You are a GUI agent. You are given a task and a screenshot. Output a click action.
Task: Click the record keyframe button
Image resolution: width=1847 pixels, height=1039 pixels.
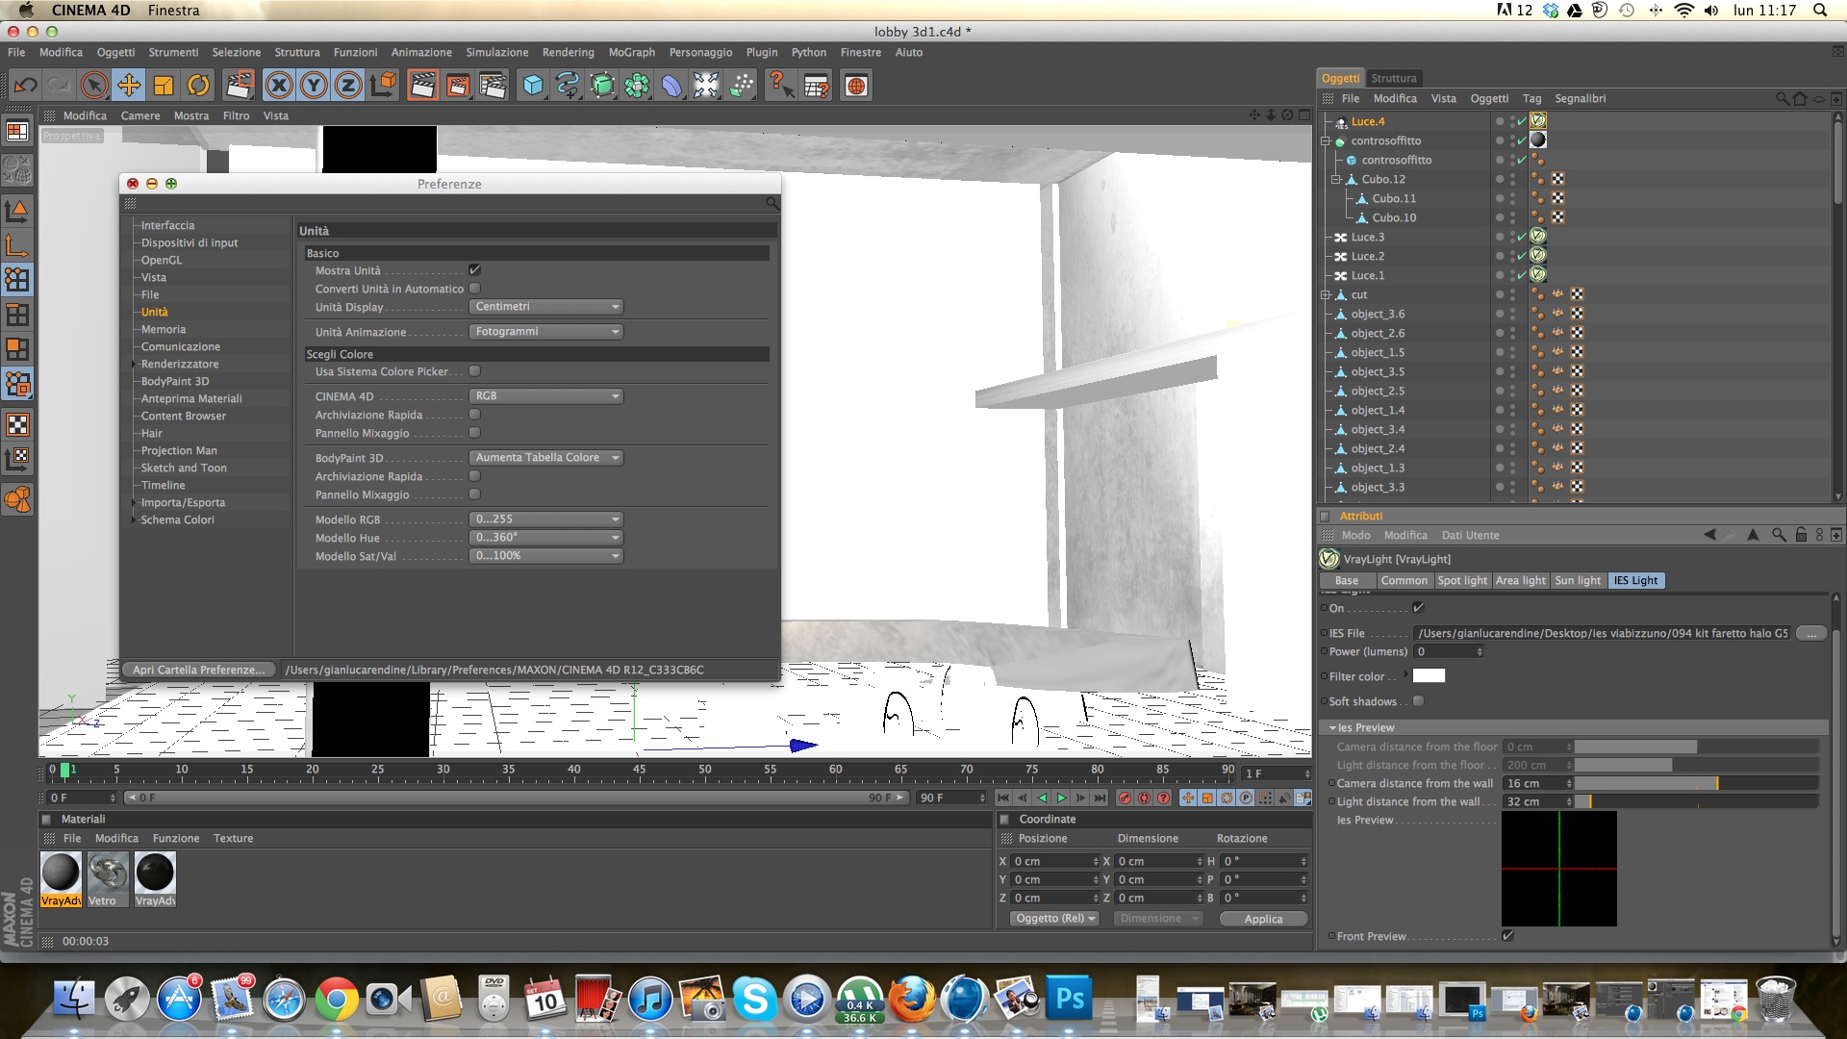[x=1125, y=798]
